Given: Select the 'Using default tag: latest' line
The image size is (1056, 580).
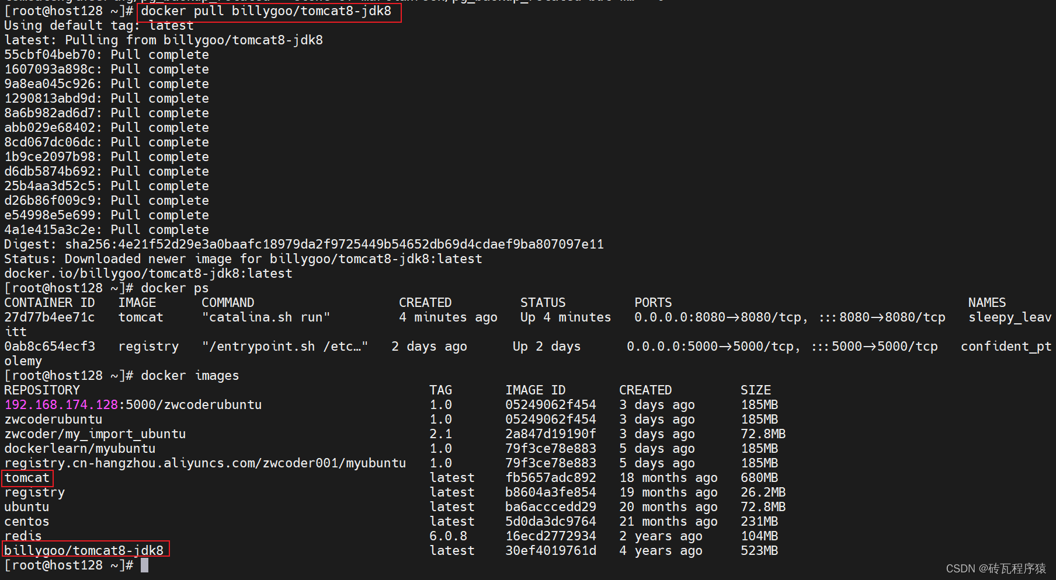Looking at the screenshot, I should 99,26.
